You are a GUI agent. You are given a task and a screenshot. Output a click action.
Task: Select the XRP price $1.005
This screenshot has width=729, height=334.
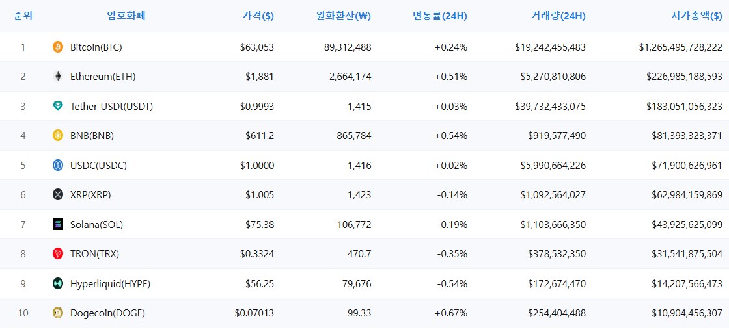pyautogui.click(x=260, y=195)
